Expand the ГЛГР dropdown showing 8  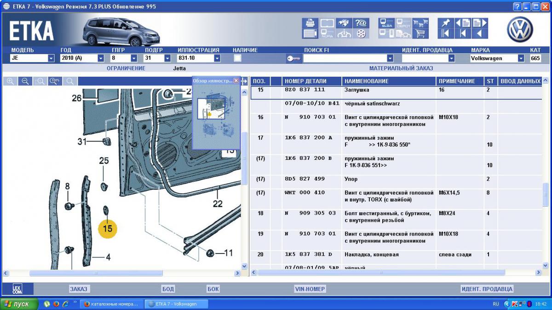click(x=134, y=58)
